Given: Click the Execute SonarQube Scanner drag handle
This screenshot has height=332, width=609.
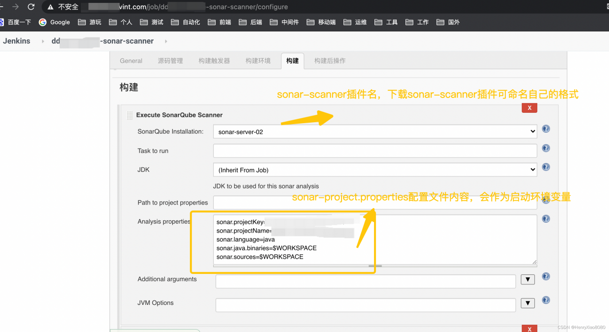Looking at the screenshot, I should pyautogui.click(x=129, y=115).
